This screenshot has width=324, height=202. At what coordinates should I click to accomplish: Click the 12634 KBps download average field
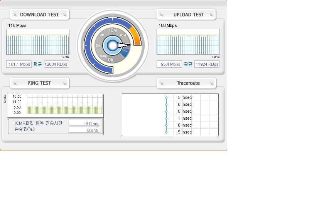pos(56,64)
